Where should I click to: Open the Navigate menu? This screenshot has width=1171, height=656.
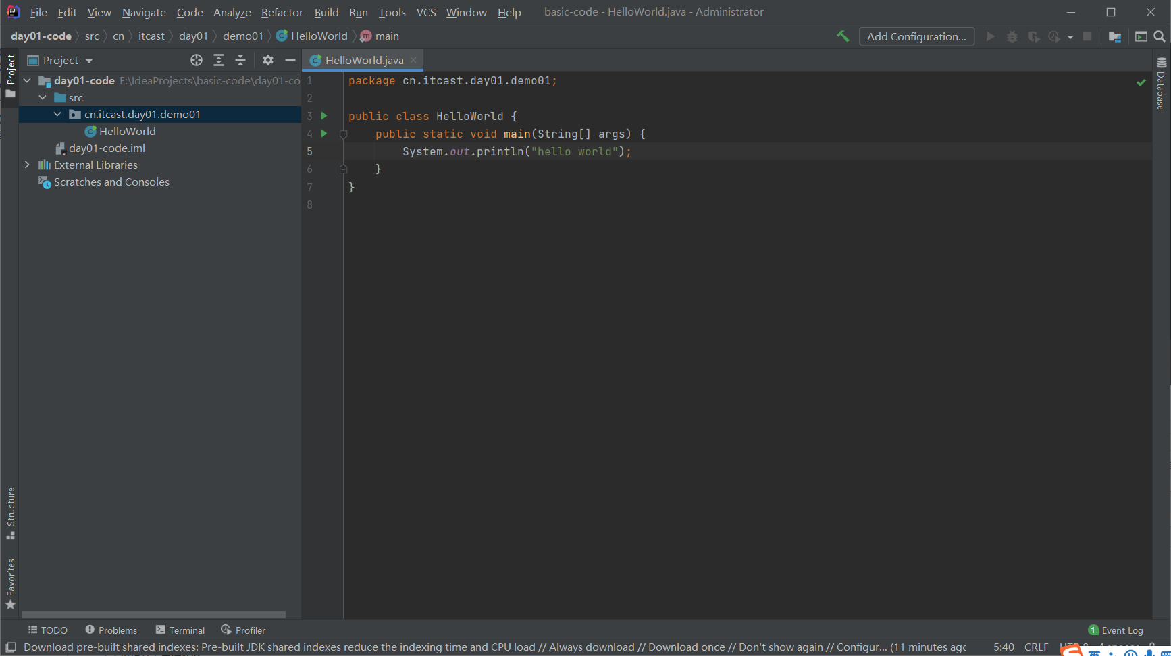point(144,12)
